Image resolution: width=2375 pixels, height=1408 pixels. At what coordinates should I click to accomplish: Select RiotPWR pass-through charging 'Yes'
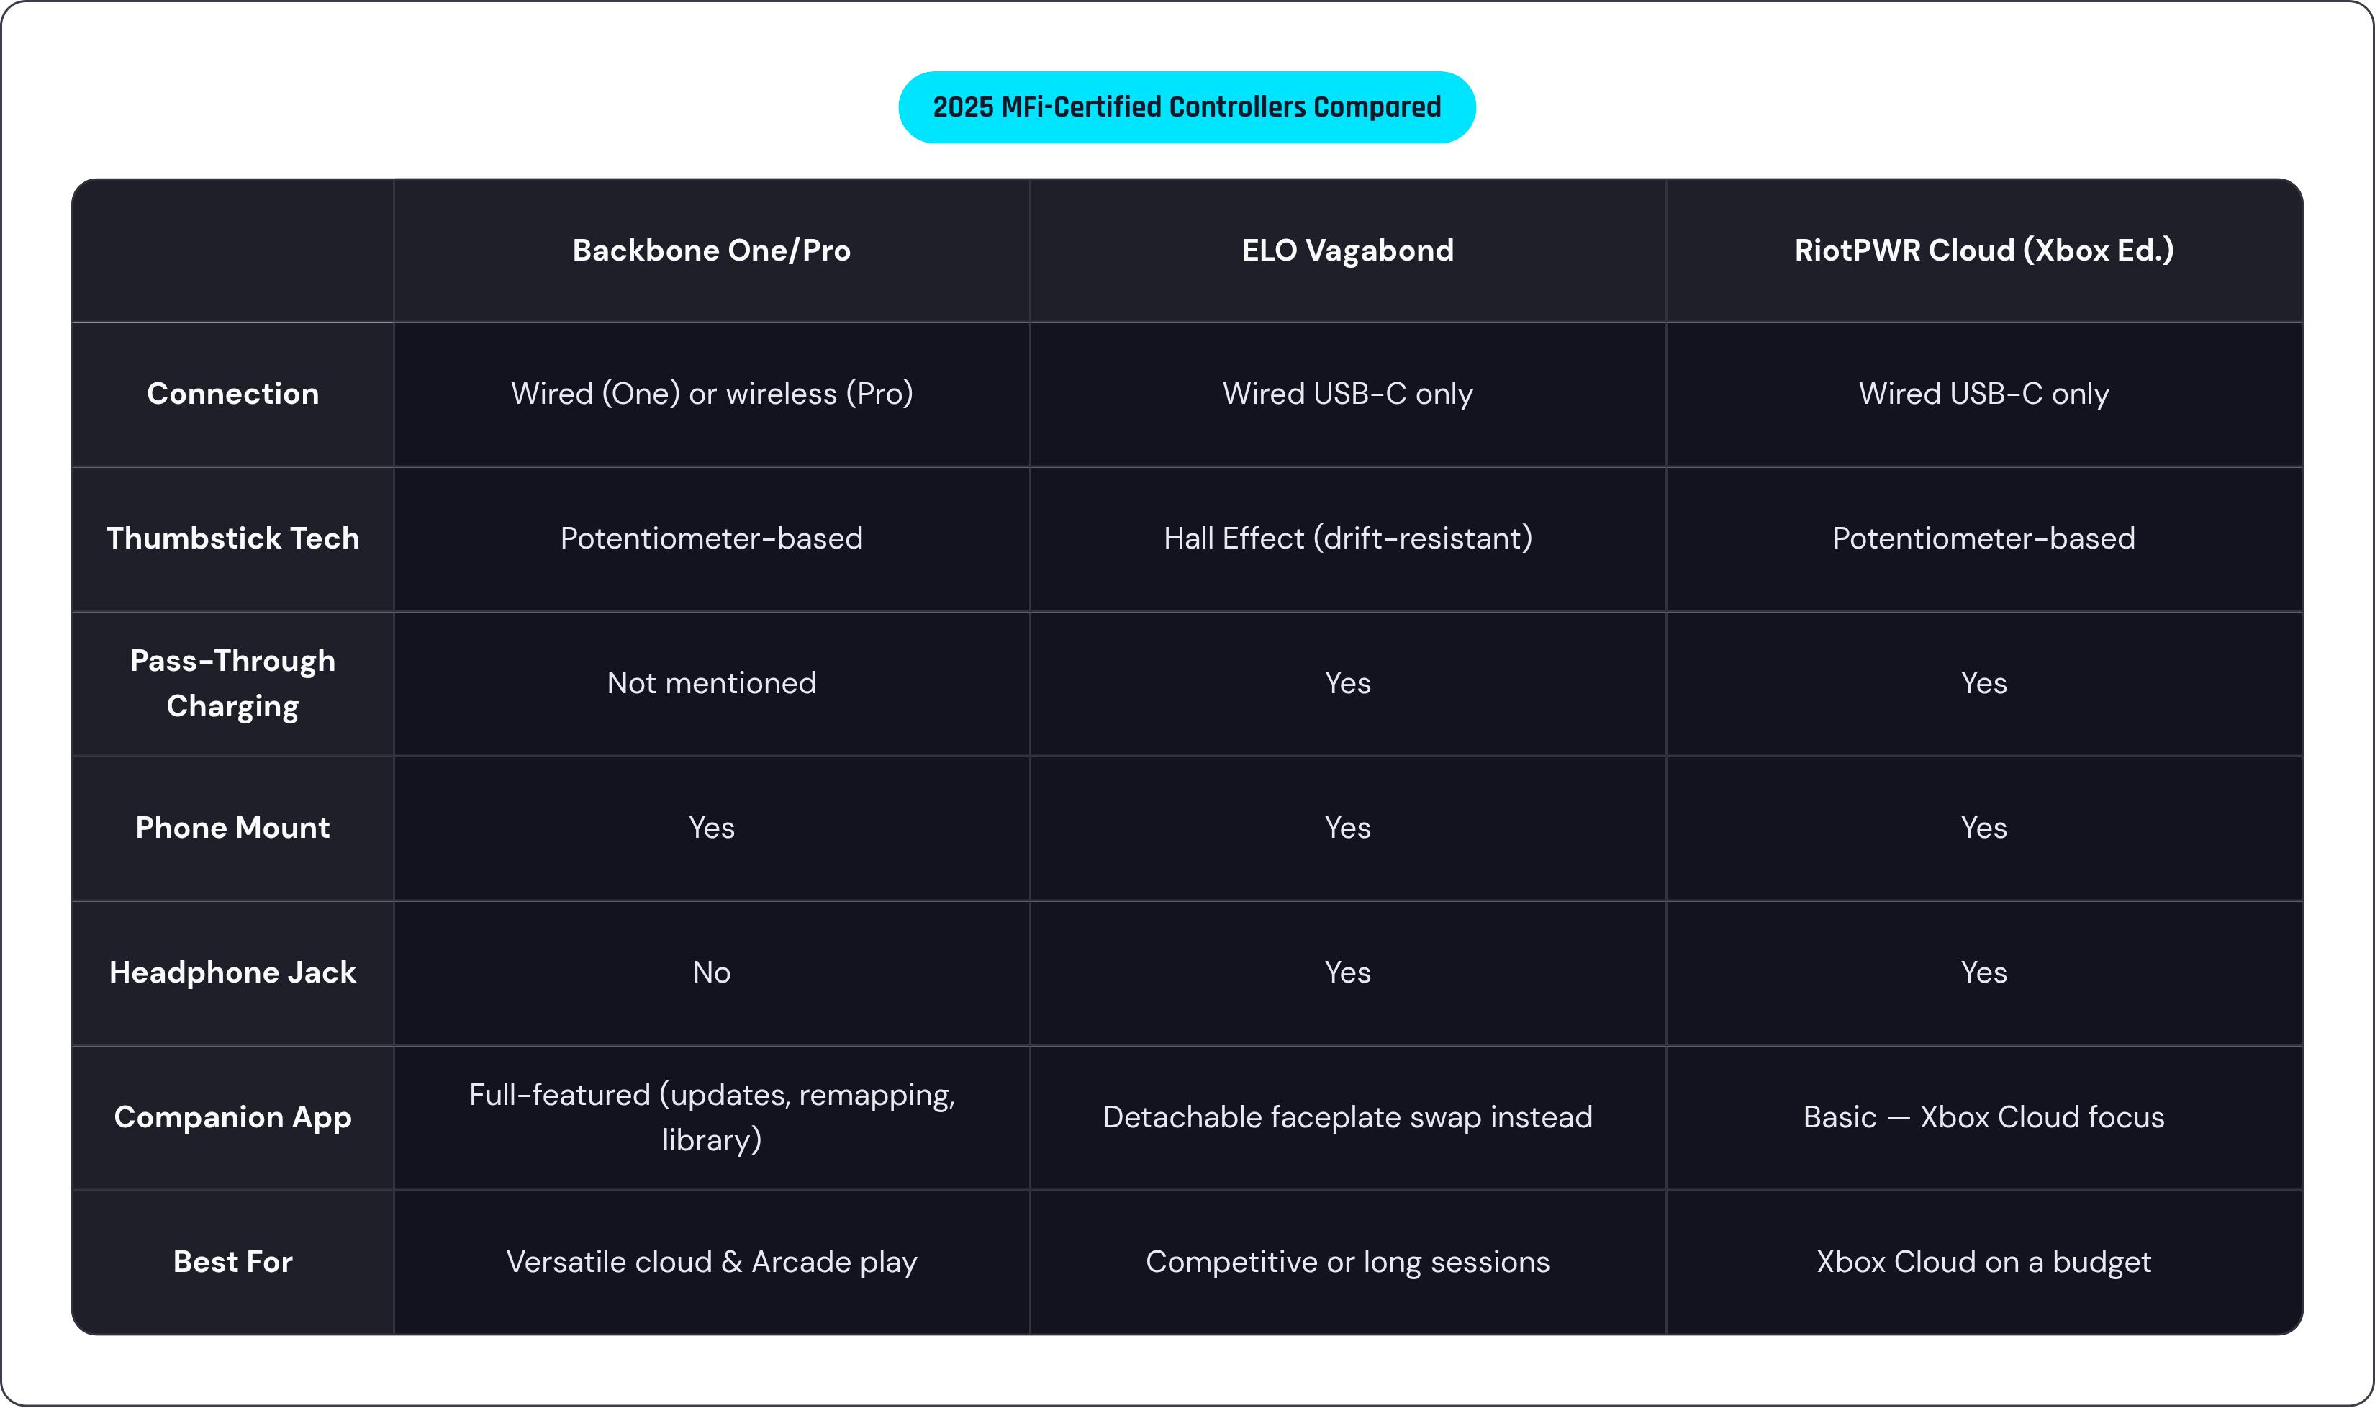(1984, 684)
